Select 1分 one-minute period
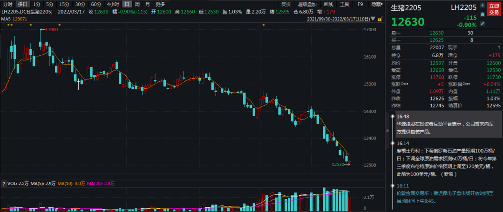The image size is (503, 212). pyautogui.click(x=37, y=5)
